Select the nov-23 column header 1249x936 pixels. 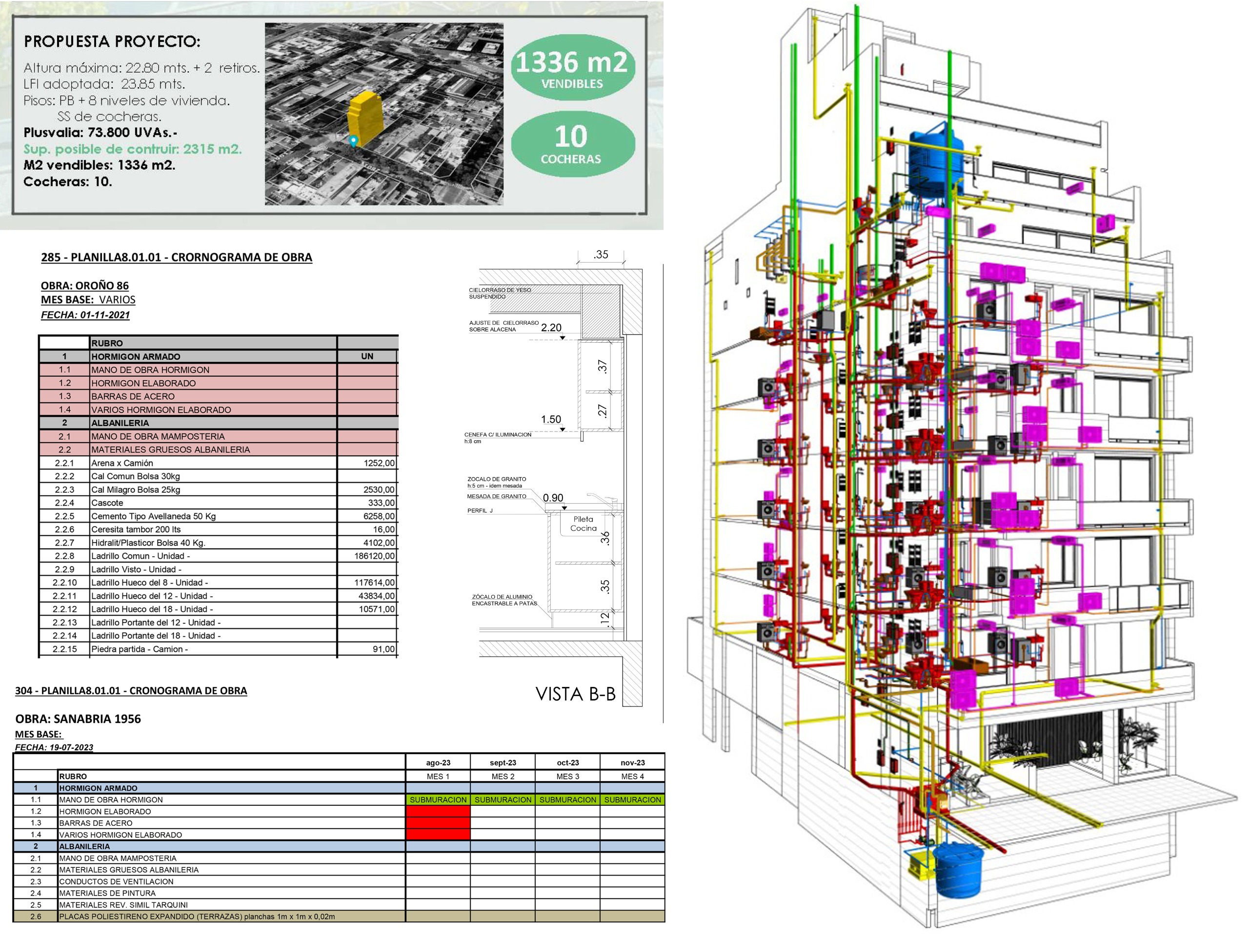[x=632, y=762]
